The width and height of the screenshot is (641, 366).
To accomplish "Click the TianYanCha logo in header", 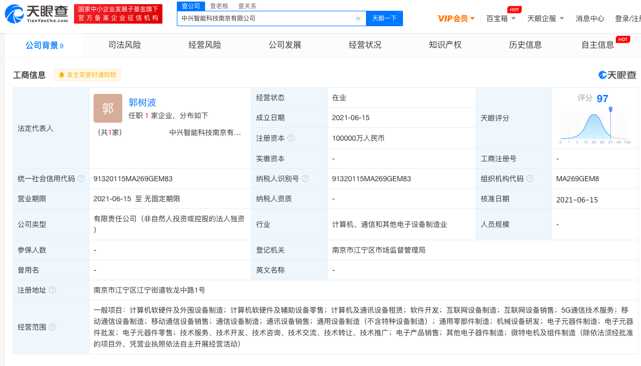I will pos(36,14).
